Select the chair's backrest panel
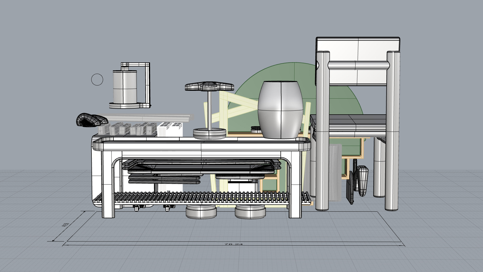483x272 pixels. pos(358,61)
